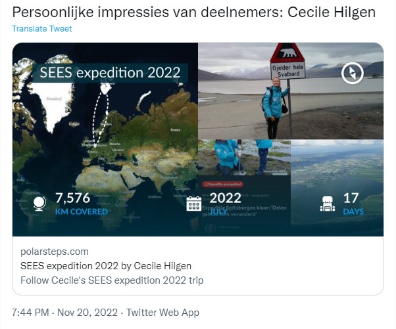The width and height of the screenshot is (396, 329).
Task: Click the compass icon on the photo
Action: (353, 74)
